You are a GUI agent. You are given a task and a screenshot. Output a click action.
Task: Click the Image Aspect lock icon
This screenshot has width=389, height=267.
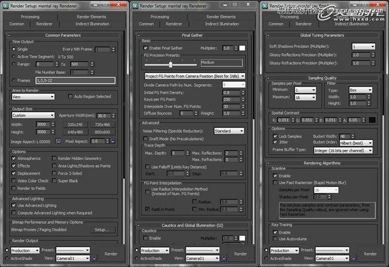58,141
